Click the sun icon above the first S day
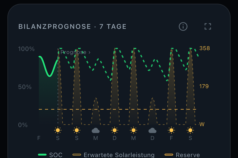Screen dimensions: 238x158 (x=58, y=130)
